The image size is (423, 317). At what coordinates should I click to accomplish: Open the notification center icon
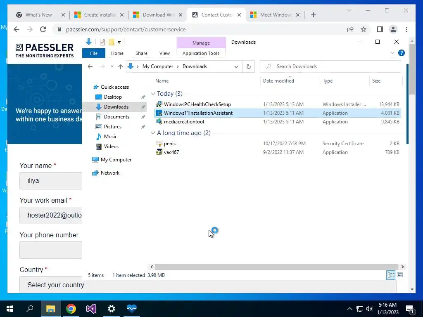410,309
